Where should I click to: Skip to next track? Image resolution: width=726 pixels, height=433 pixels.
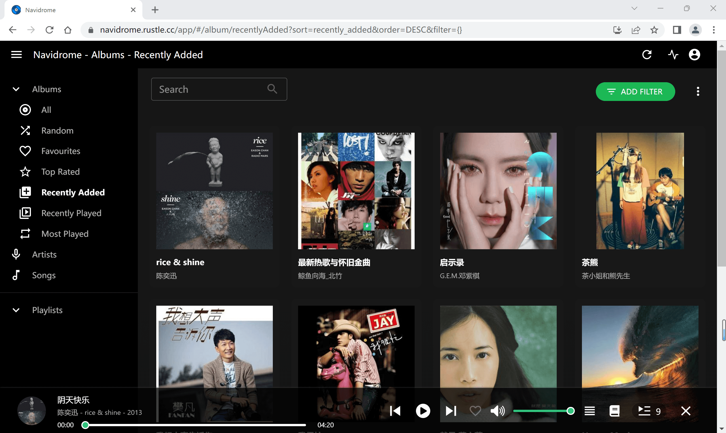451,411
